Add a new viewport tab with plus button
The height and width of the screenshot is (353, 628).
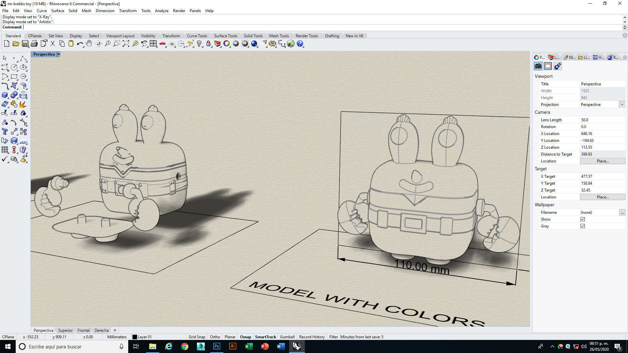coord(115,330)
